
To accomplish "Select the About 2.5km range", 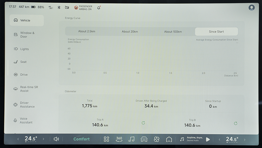I will click(87, 32).
